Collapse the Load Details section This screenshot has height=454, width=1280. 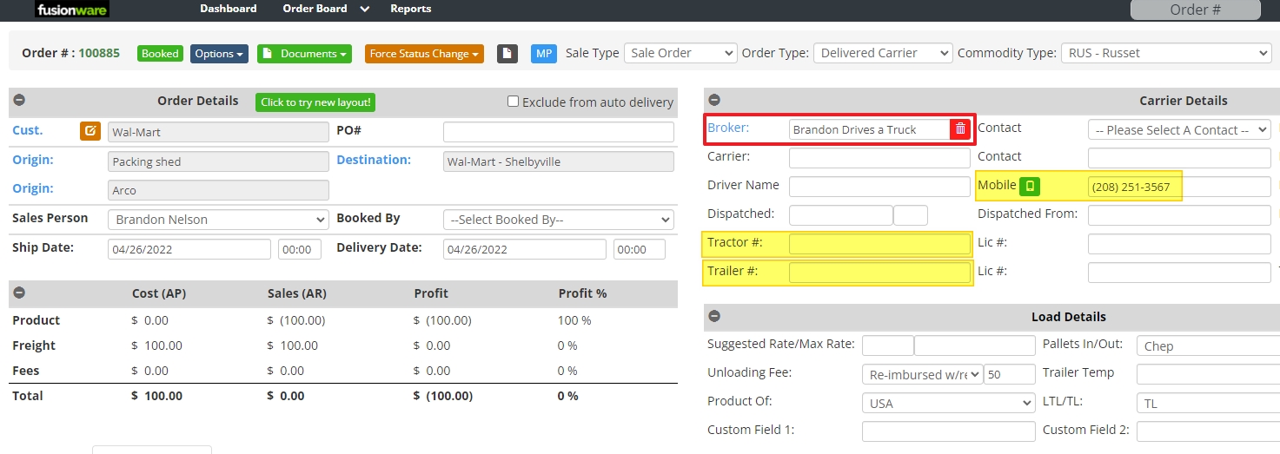(x=714, y=317)
